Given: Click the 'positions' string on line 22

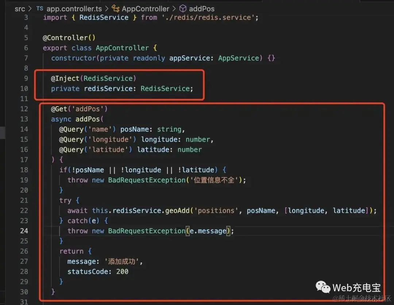Looking at the screenshot, I should point(216,211).
